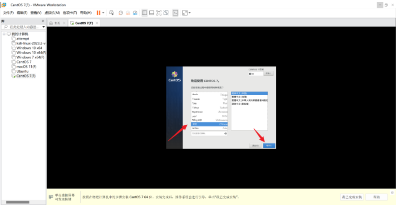Viewport: 398px width, 205px height.
Task: Click the Unity mode icon
Action: [166, 13]
